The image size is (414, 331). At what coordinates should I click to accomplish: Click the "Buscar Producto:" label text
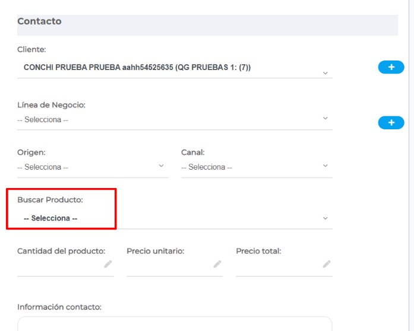(x=50, y=200)
